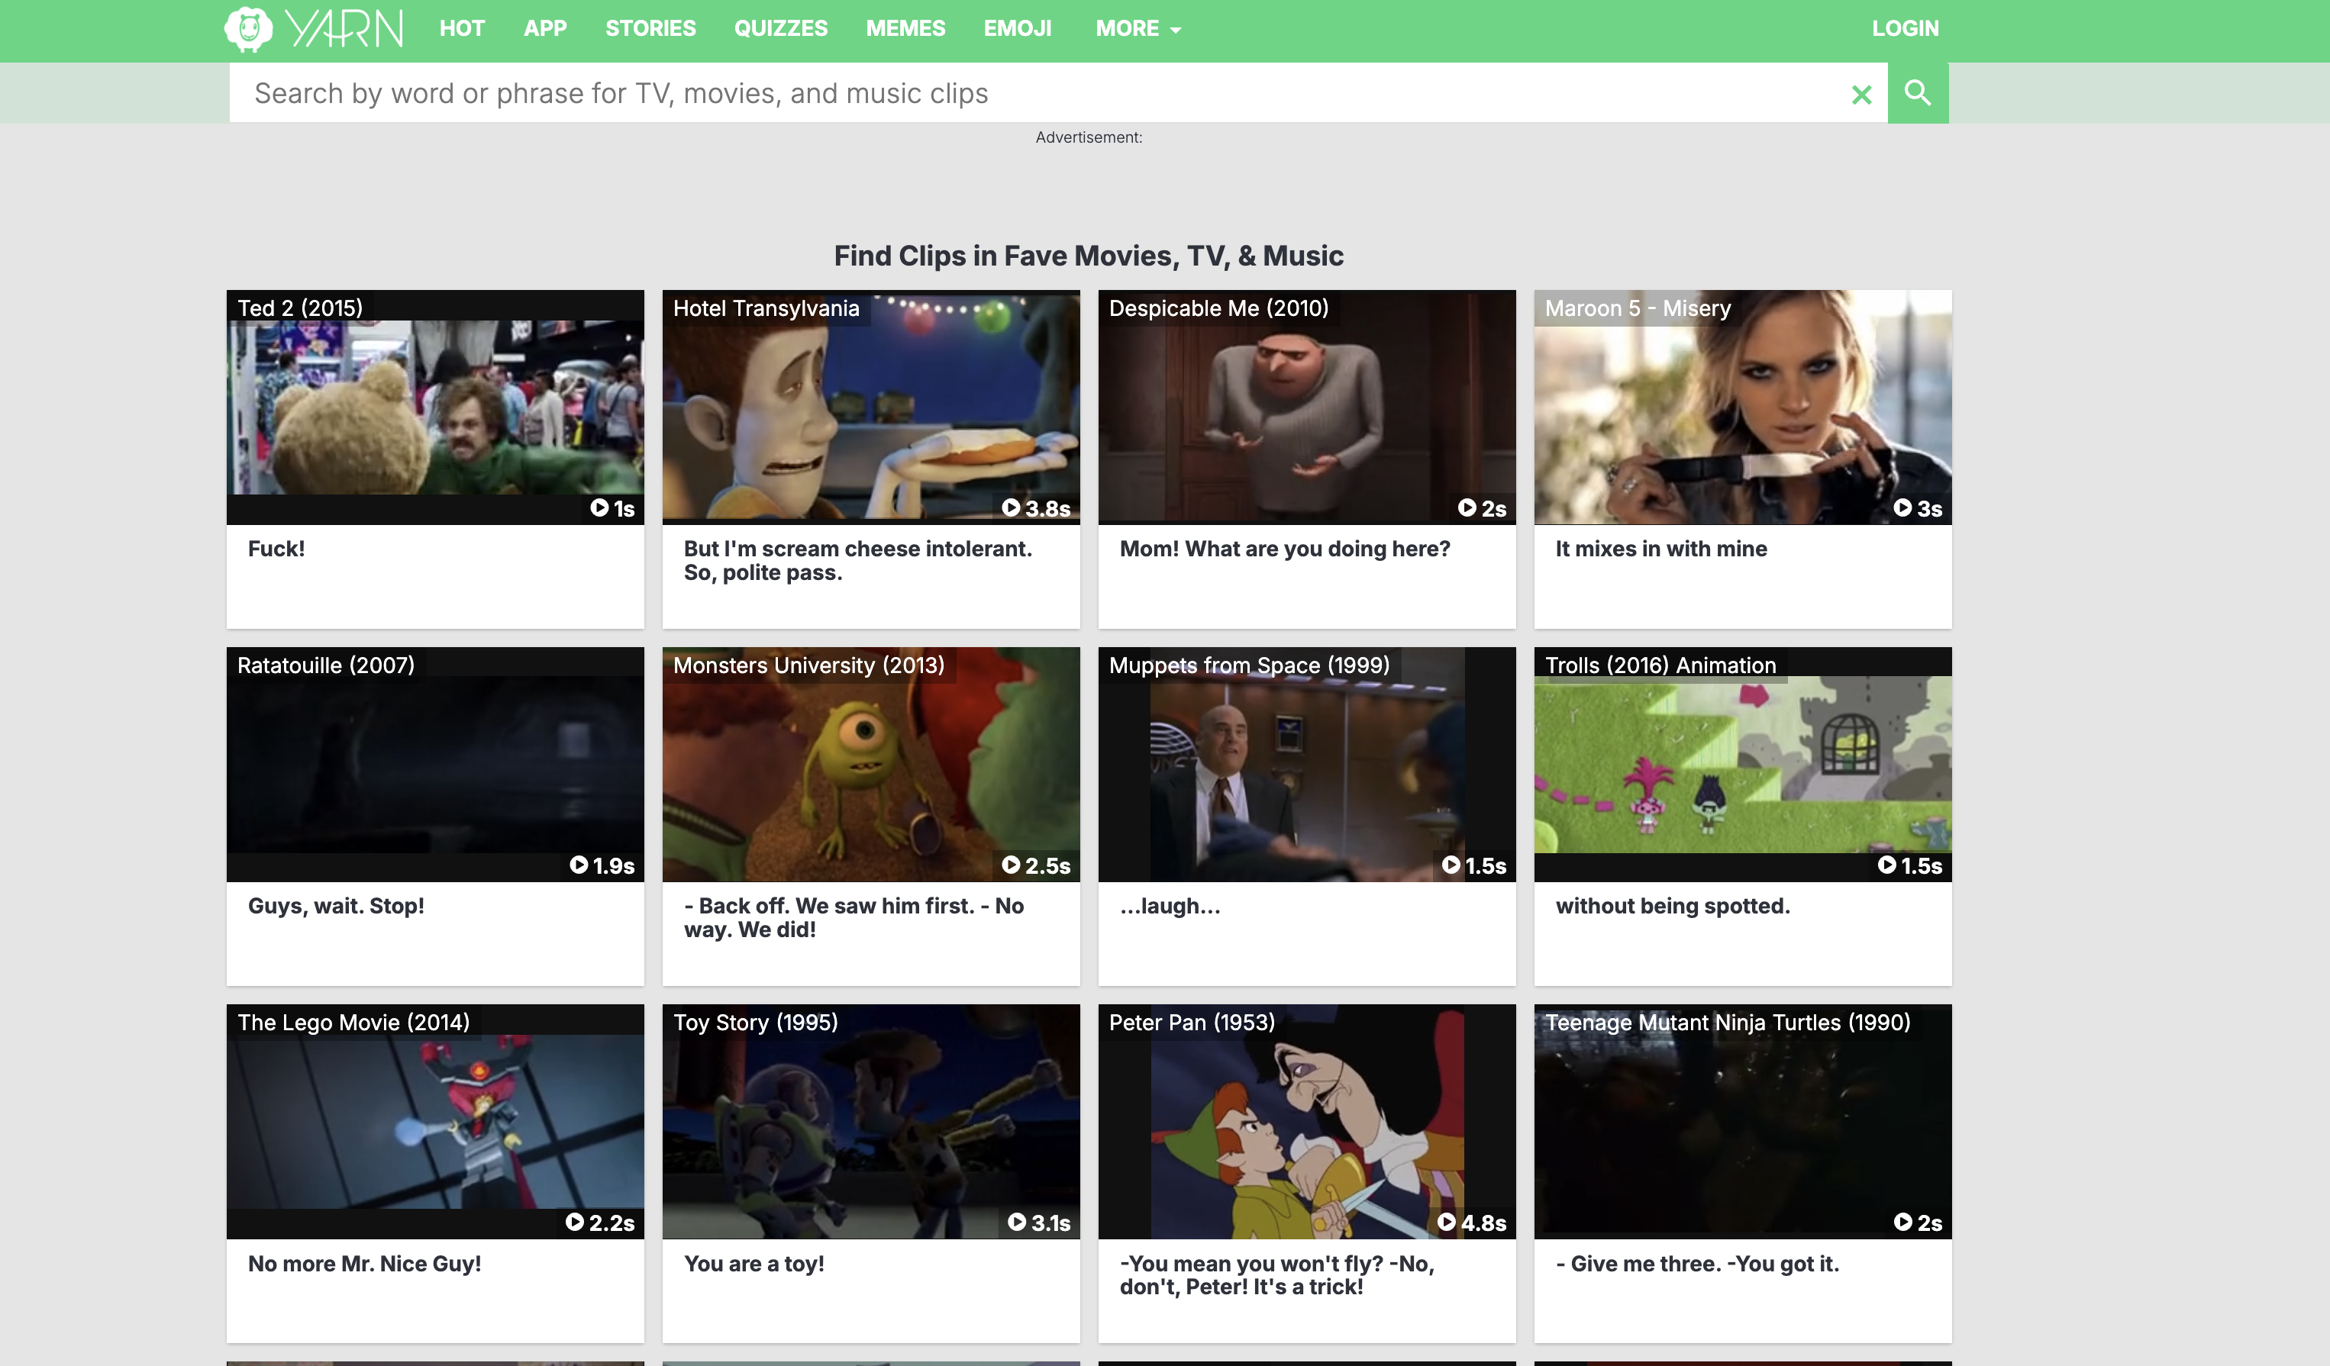
Task: Open The Lego Movie (2014) thumbnail
Action: click(x=434, y=1121)
